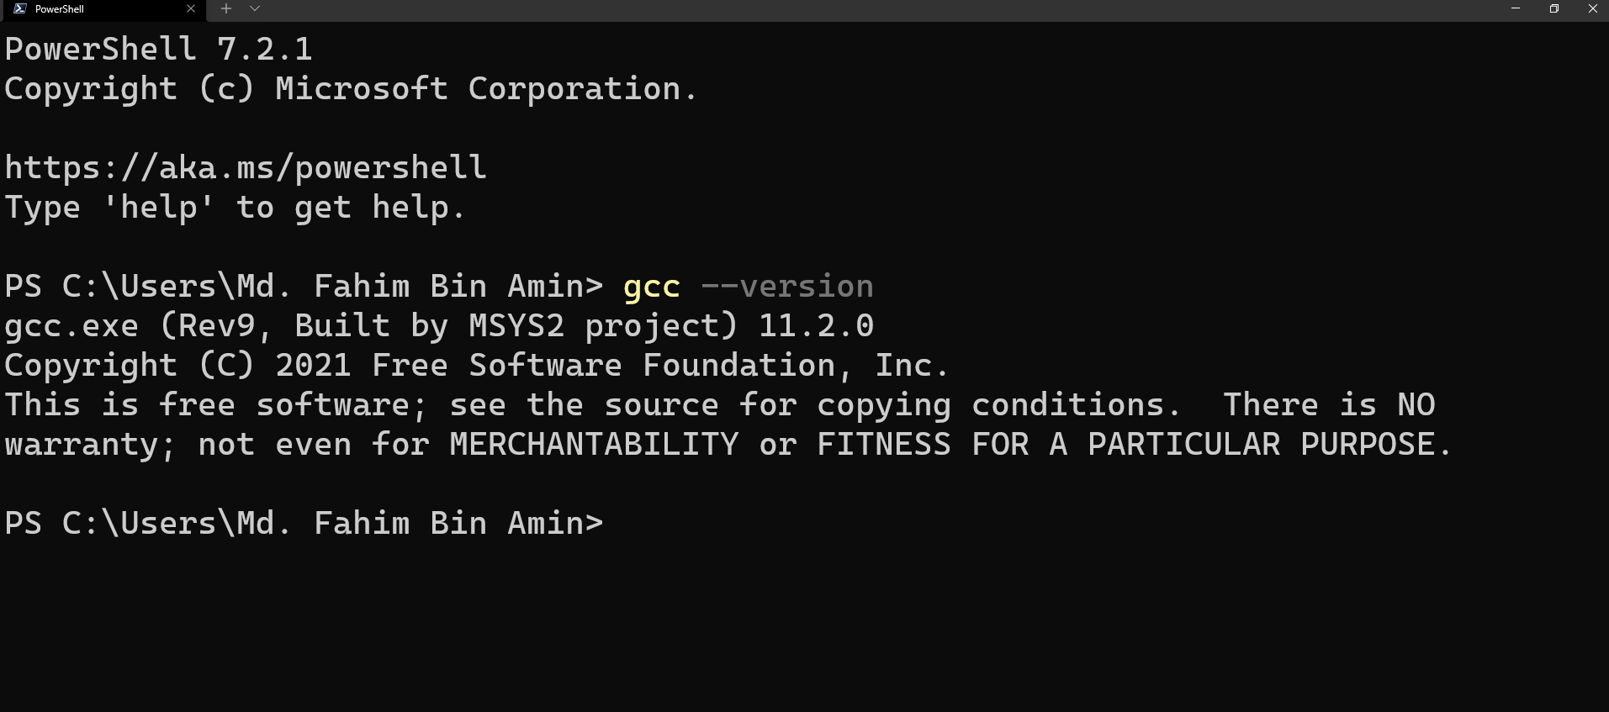Click the quoted 'help' word
Image resolution: width=1609 pixels, height=712 pixels.
coord(159,208)
